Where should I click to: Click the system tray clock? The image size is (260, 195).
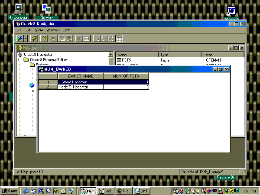(x=249, y=191)
